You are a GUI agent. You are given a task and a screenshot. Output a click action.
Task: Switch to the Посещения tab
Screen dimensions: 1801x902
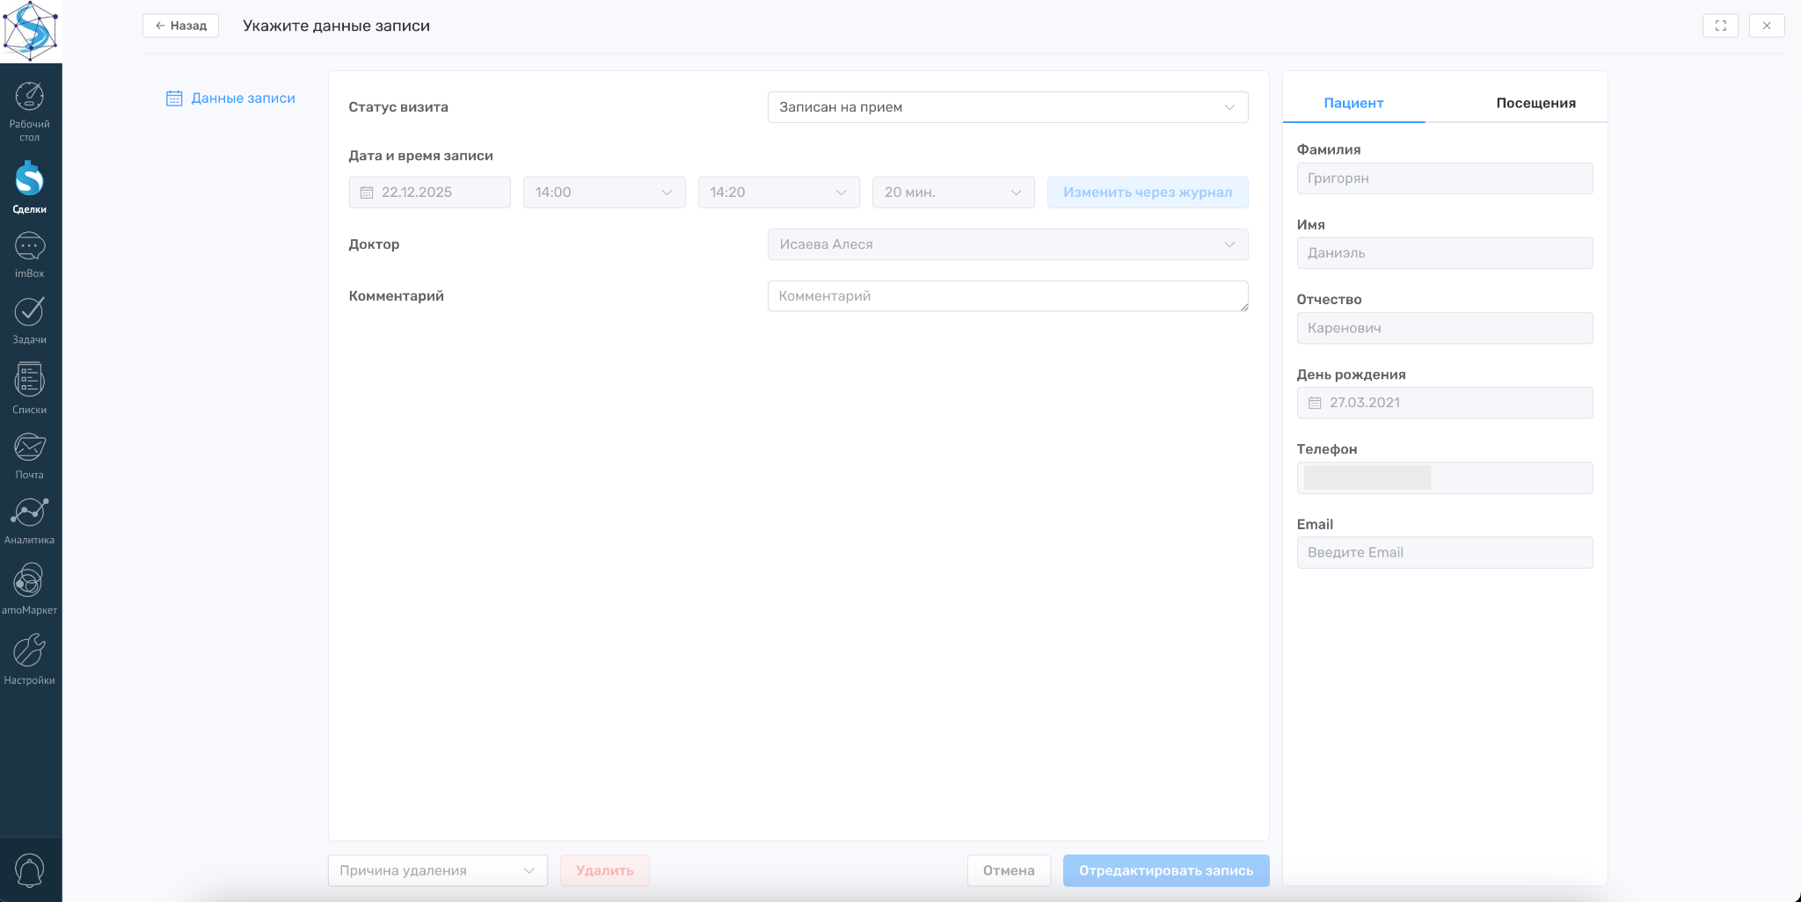[x=1535, y=103]
